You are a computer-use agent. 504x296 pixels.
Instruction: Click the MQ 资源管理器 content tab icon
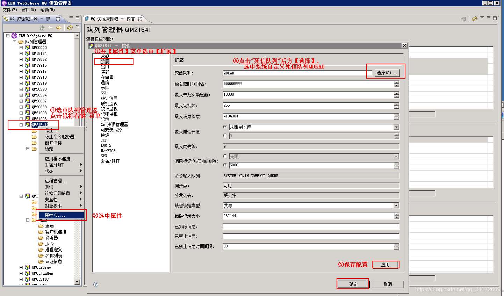(x=87, y=19)
